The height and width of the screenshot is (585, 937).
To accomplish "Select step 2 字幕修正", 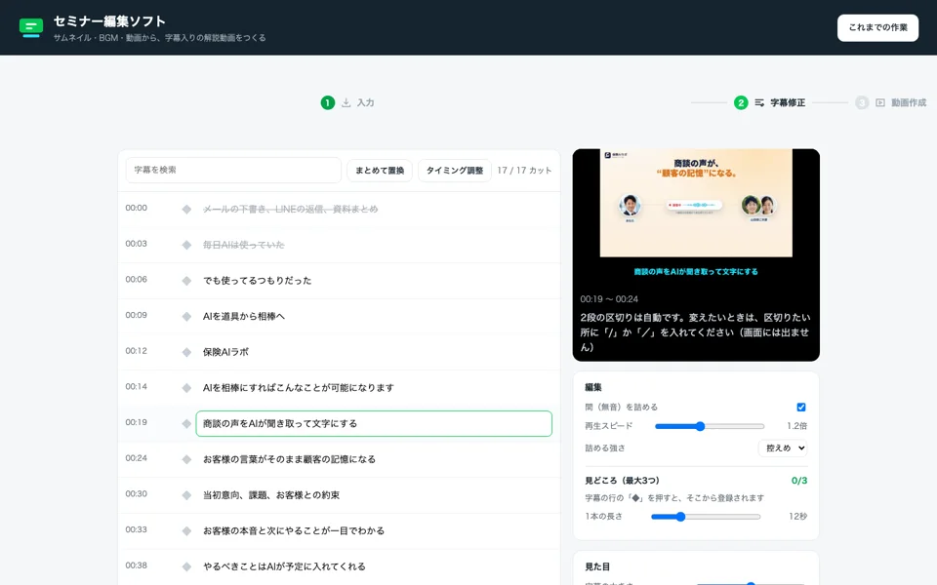I will [770, 102].
